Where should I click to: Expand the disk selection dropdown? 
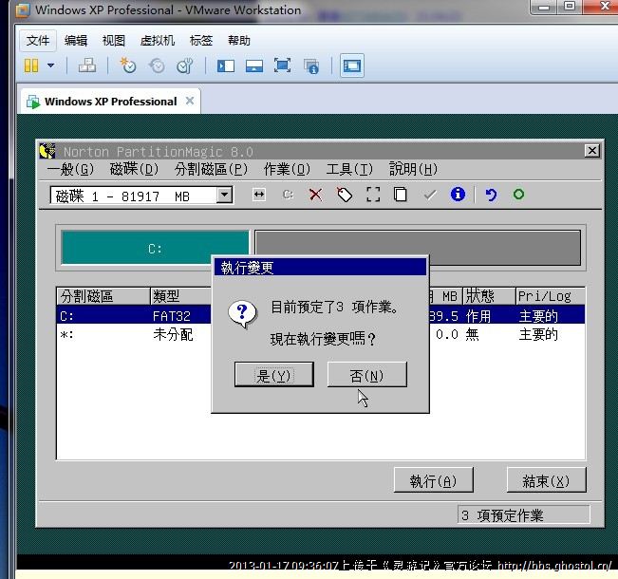pos(224,196)
